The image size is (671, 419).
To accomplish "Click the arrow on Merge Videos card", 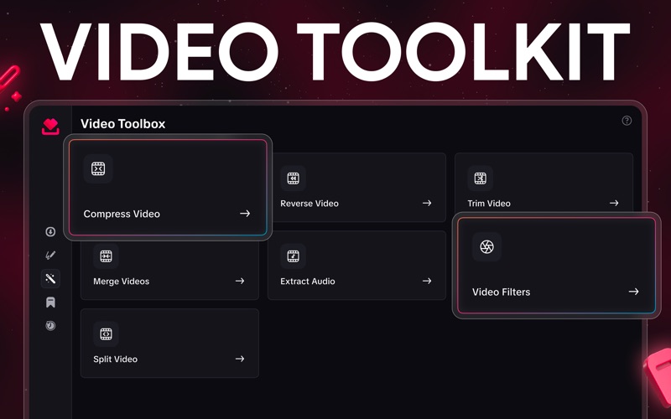I will coord(240,281).
